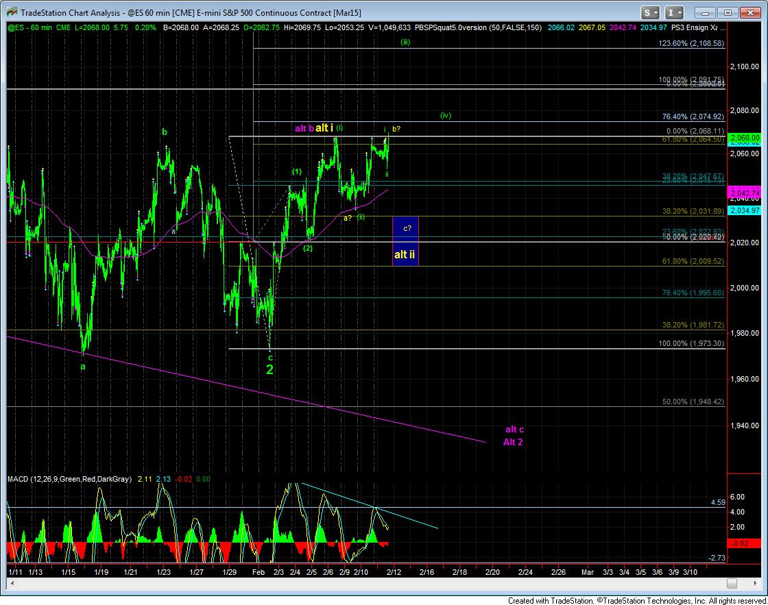
Task: Select the '@ES - 60 min' symbol label
Action: 30,27
